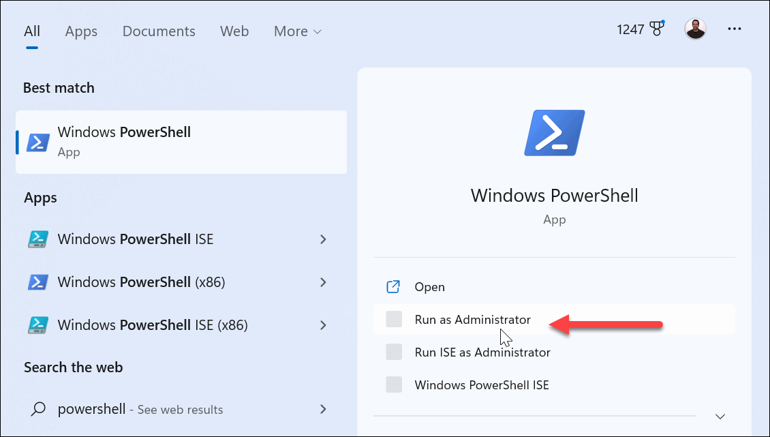Launch Windows PowerShell ISE app
The image size is (770, 437).
pyautogui.click(x=135, y=239)
